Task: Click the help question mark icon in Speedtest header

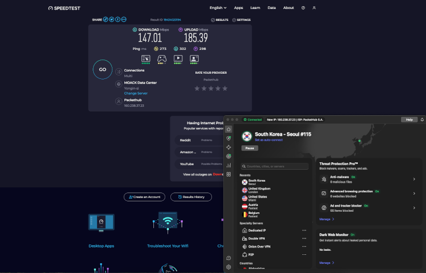Action: click(303, 8)
